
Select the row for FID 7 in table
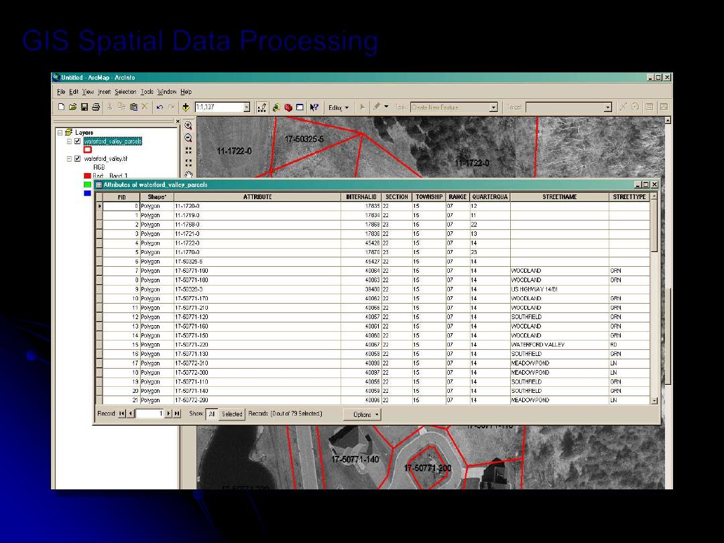pyautogui.click(x=374, y=271)
